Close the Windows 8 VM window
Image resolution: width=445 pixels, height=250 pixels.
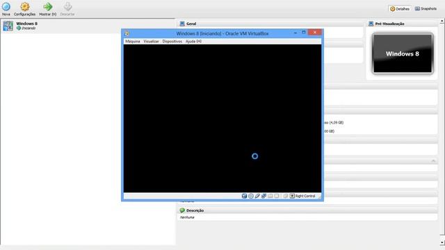[315, 33]
